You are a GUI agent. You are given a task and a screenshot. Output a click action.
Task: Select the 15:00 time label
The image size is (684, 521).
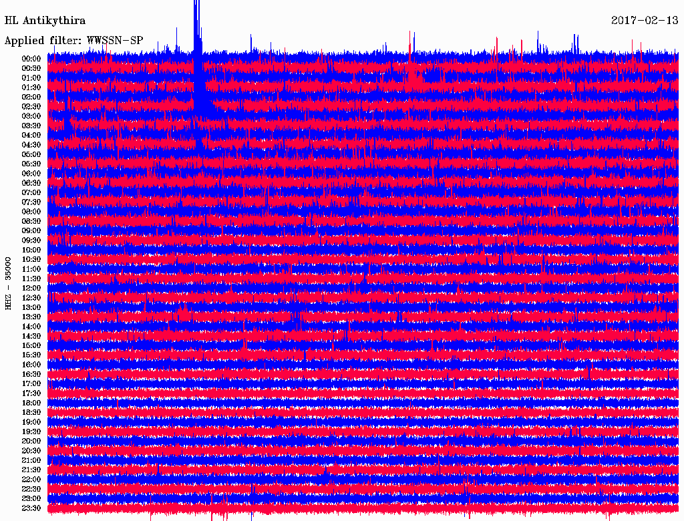coord(31,345)
